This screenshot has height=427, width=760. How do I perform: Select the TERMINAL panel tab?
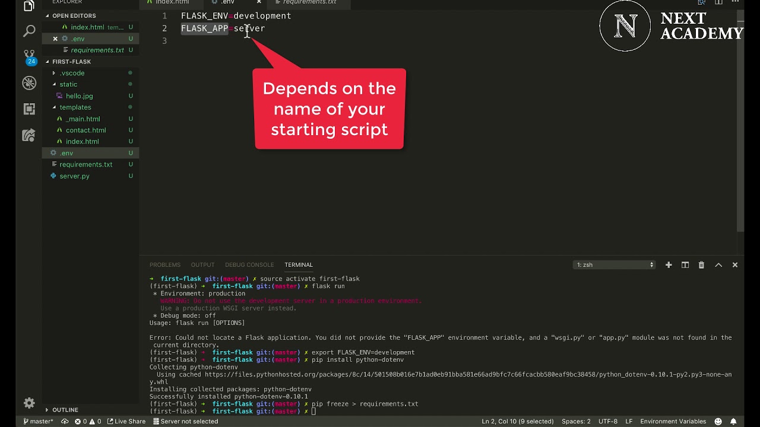coord(299,265)
